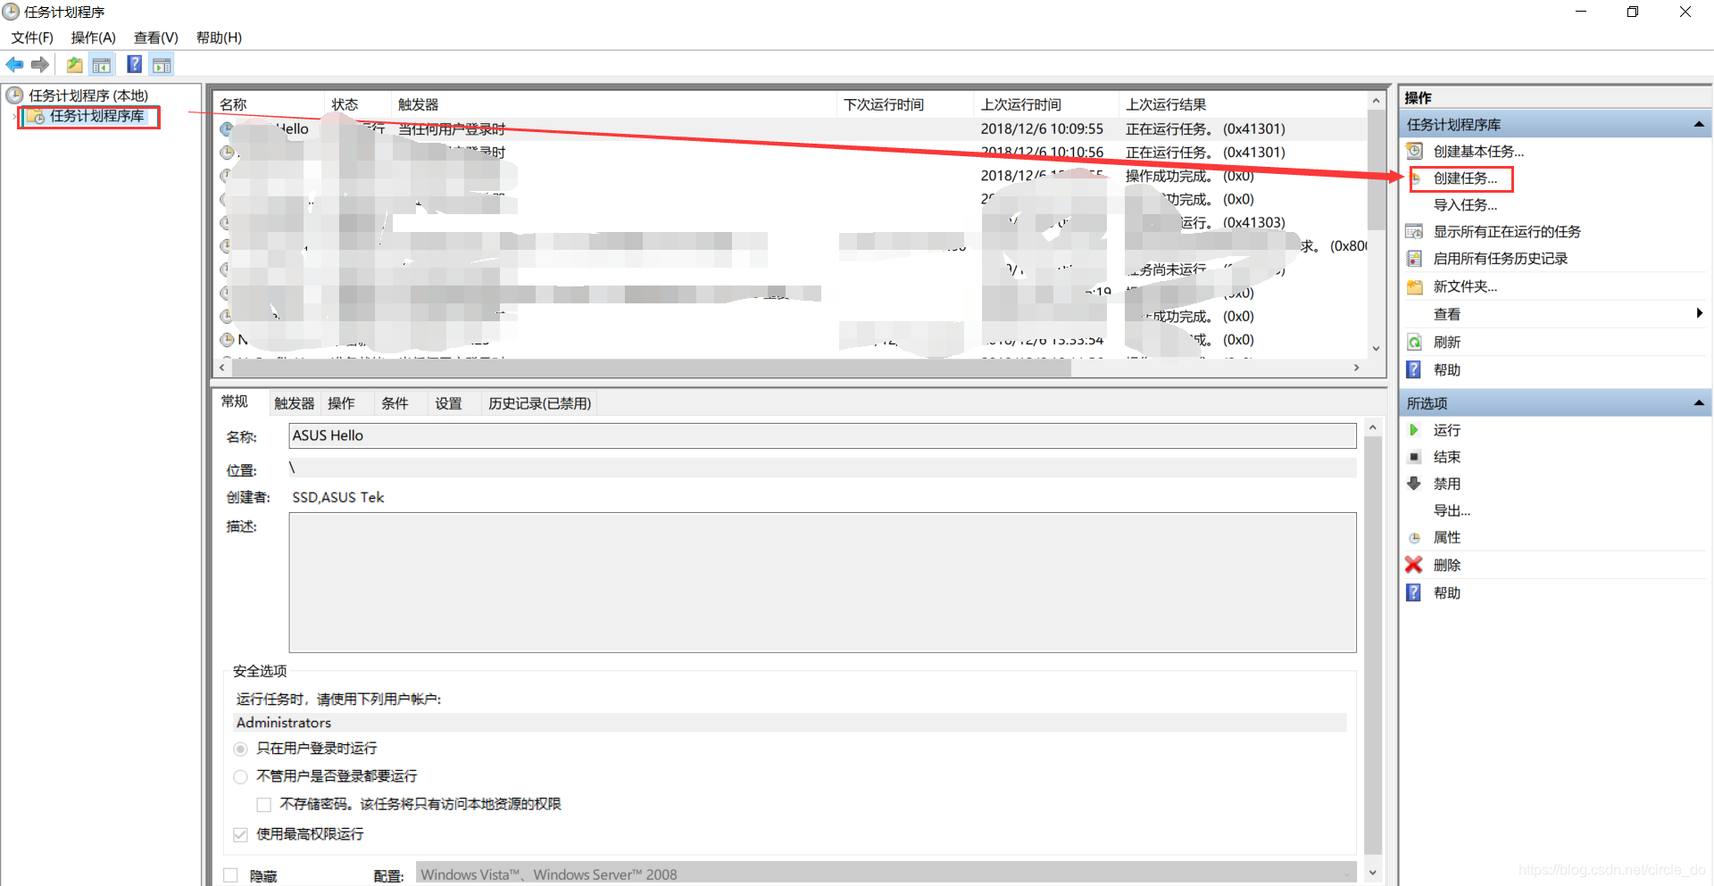Click the Create Basic Task icon
Screen dimensions: 1714x886
[1414, 151]
